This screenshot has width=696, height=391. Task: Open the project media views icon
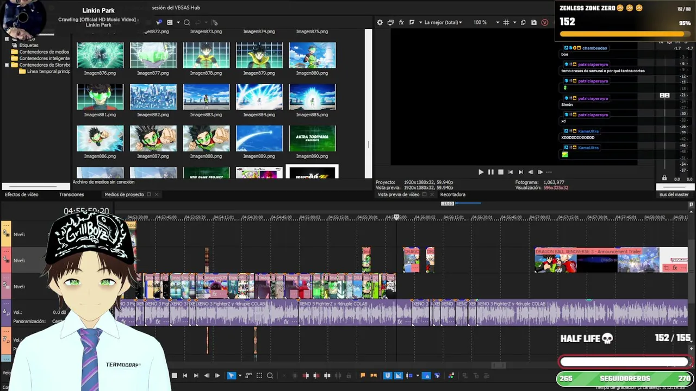click(170, 22)
